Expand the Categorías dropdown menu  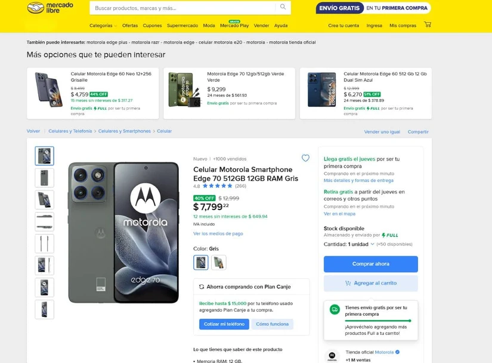pos(103,26)
